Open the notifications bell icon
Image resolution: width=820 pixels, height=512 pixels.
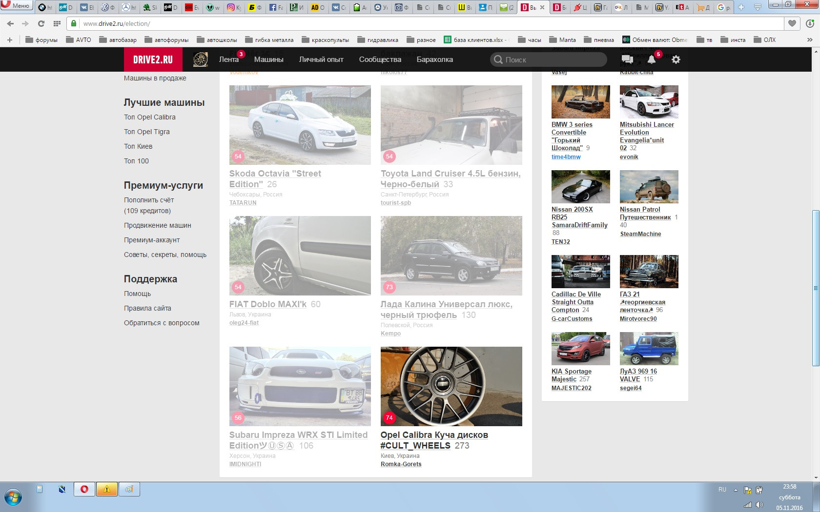click(652, 59)
